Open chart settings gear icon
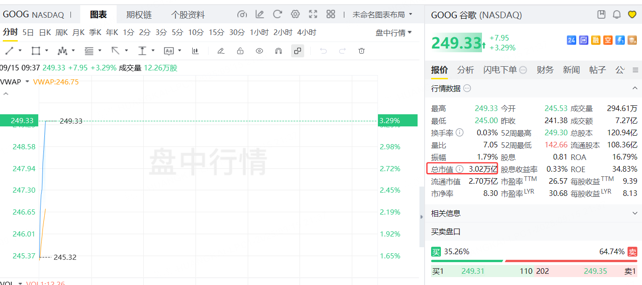Image resolution: width=642 pixels, height=285 pixels. coord(295,14)
